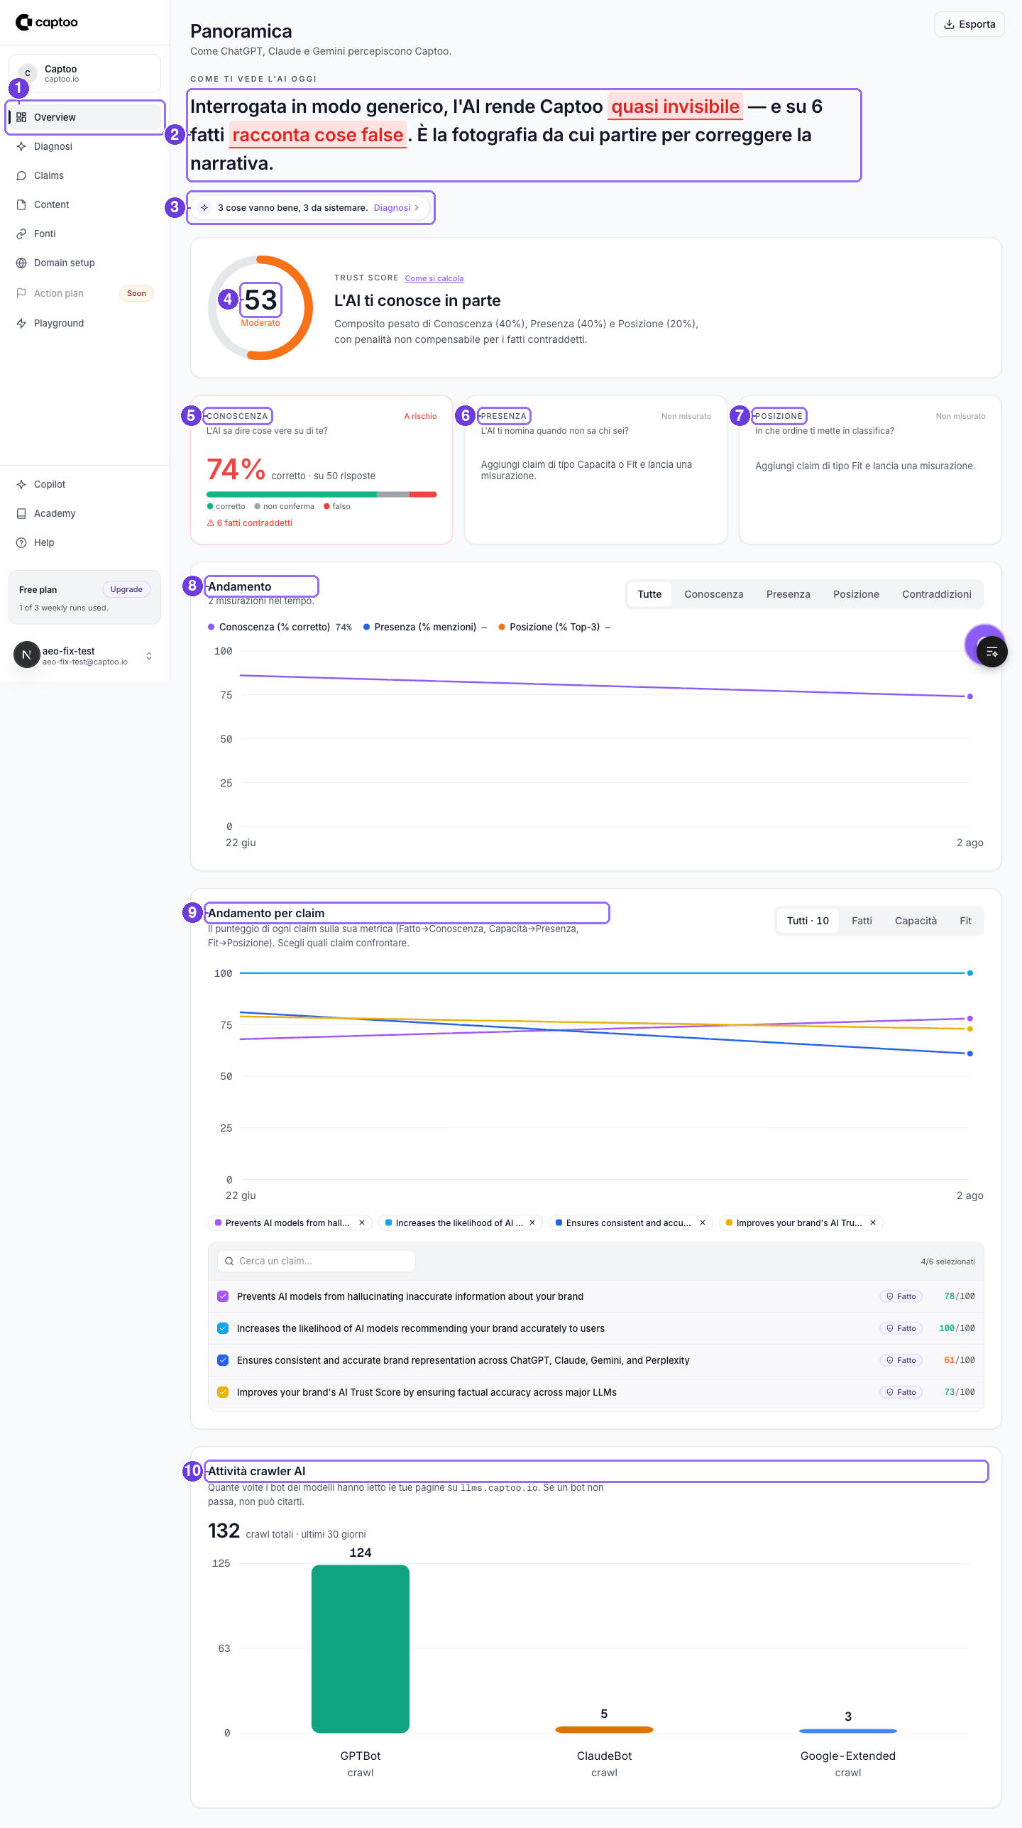
Task: Uncheck the 'Increases the likelihood' claim checkbox
Action: click(x=223, y=1328)
